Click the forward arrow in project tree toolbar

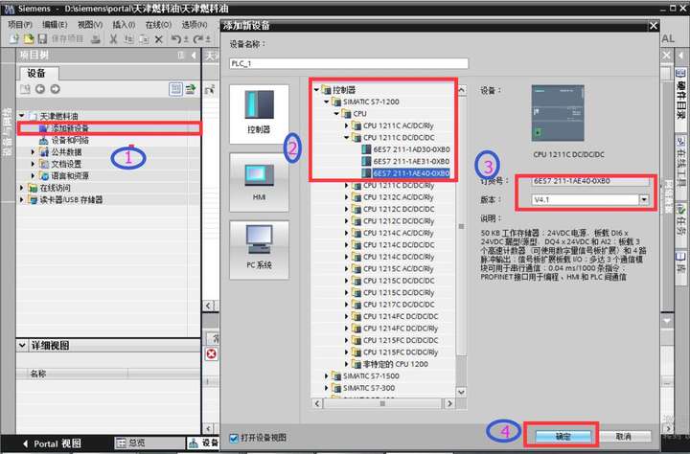55,89
